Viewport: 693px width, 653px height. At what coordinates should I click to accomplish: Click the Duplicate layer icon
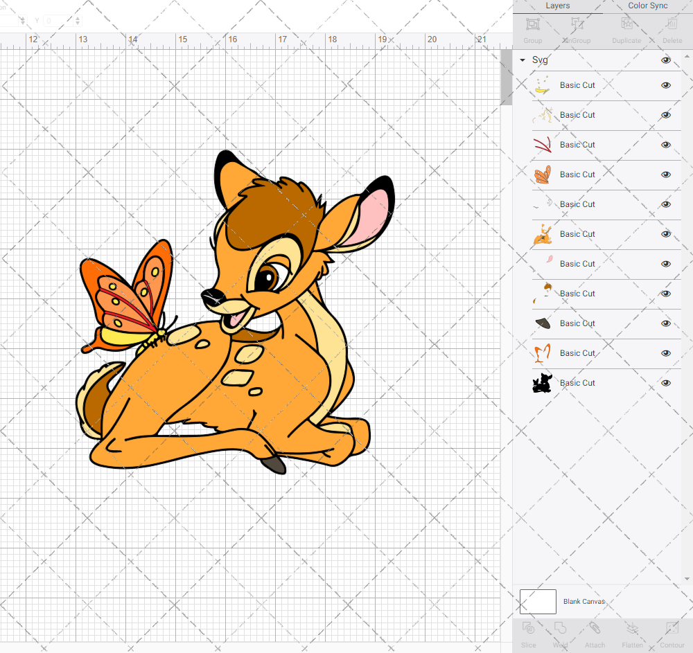626,24
